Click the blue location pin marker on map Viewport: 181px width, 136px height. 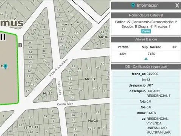pyautogui.click(x=5, y=66)
